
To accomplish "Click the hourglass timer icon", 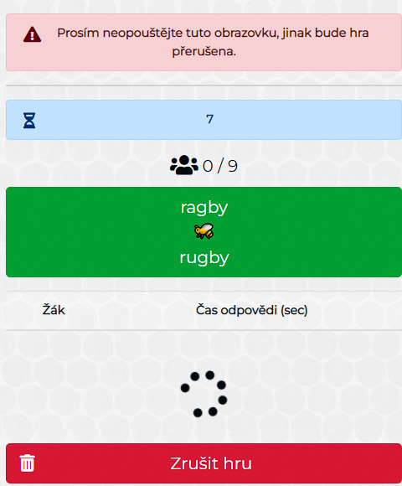I will (x=29, y=121).
